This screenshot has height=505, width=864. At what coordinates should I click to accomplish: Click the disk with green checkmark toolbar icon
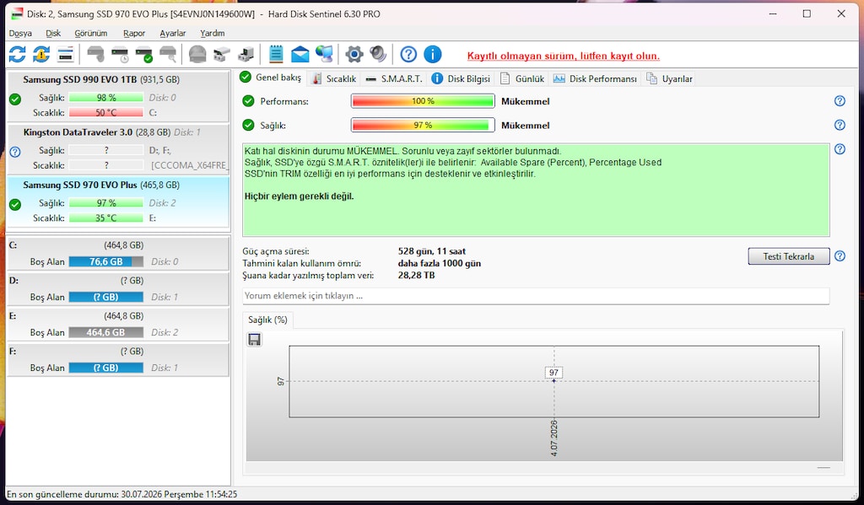pos(143,54)
